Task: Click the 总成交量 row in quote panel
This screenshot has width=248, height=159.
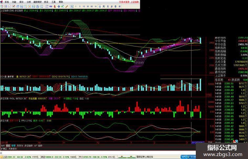Action: point(231,62)
